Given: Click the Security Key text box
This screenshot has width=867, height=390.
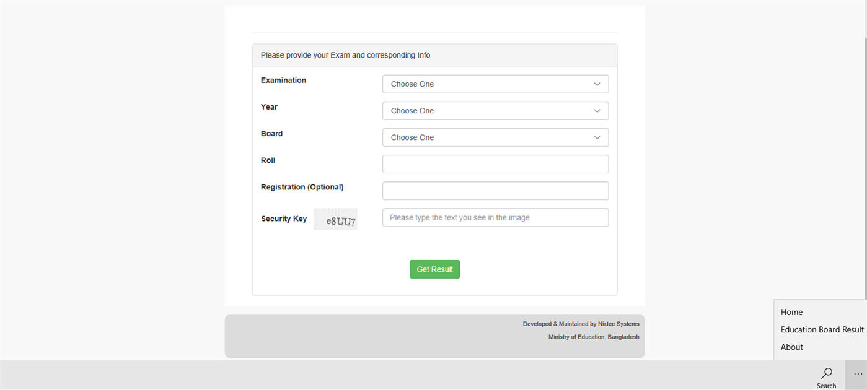Looking at the screenshot, I should (x=495, y=218).
